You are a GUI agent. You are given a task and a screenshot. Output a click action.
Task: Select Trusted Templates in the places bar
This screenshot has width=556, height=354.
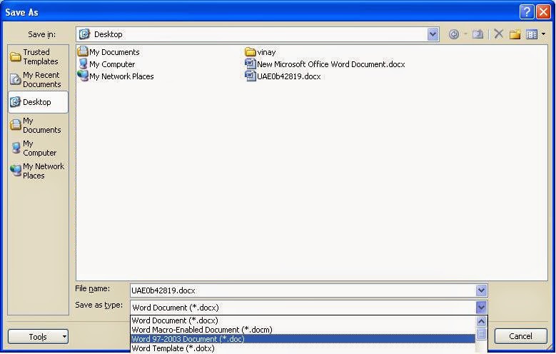click(38, 57)
